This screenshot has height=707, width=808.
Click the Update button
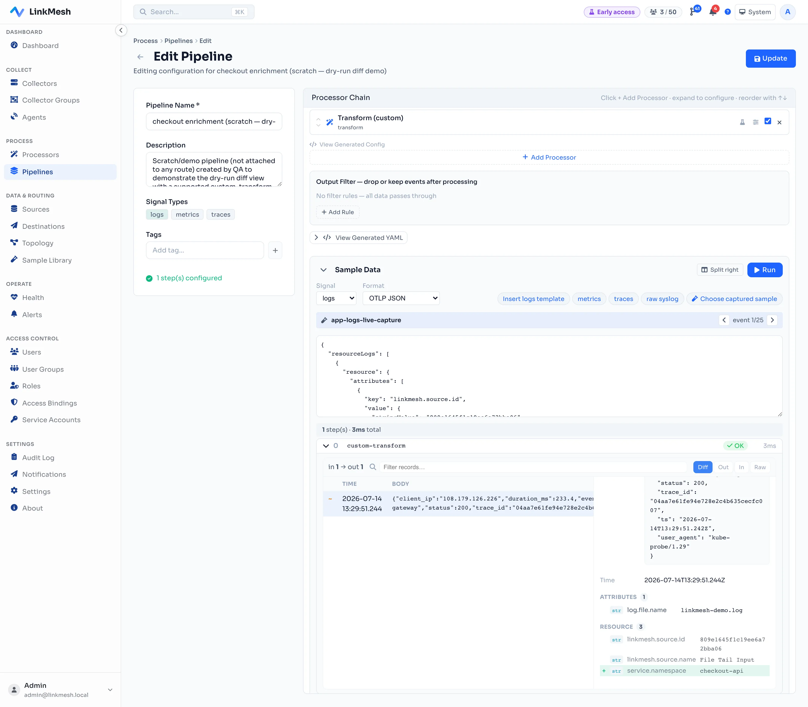click(x=770, y=58)
